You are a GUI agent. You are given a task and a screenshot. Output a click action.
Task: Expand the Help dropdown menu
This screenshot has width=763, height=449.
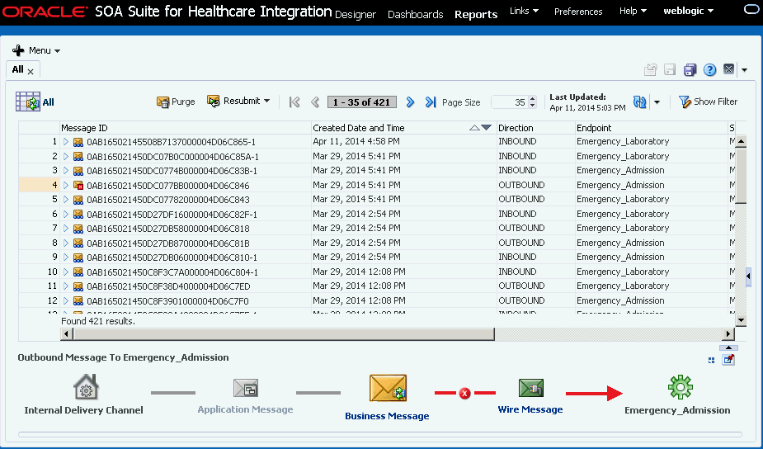pyautogui.click(x=633, y=11)
